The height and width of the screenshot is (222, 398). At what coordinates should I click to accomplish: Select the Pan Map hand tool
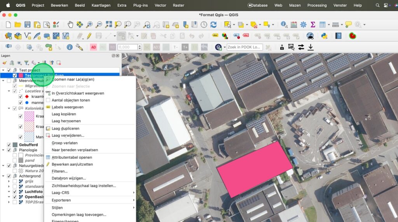[x=70, y=24]
